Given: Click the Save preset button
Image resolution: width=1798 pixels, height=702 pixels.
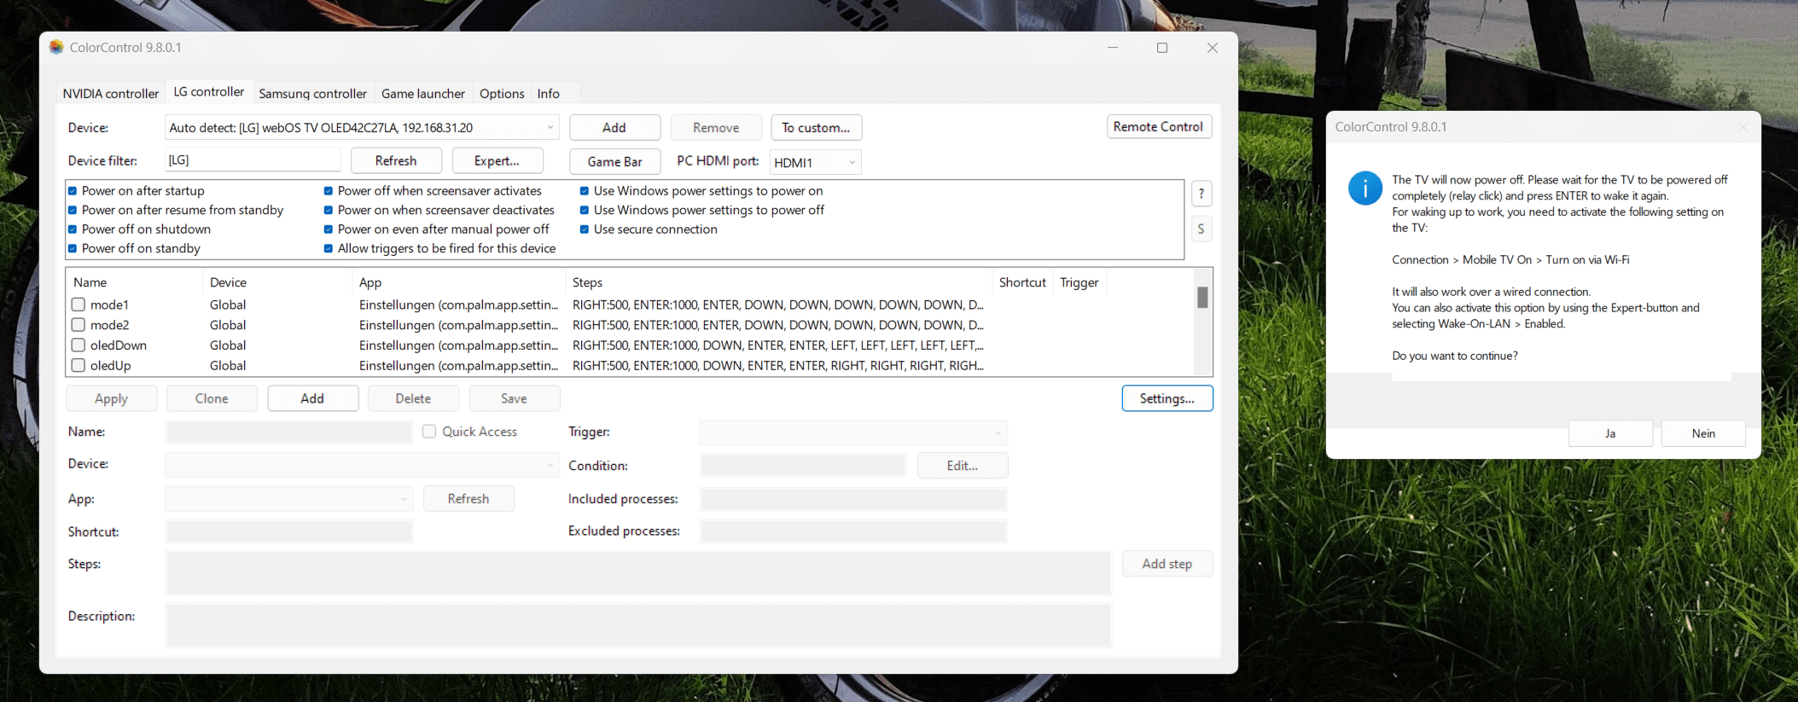Looking at the screenshot, I should tap(514, 398).
